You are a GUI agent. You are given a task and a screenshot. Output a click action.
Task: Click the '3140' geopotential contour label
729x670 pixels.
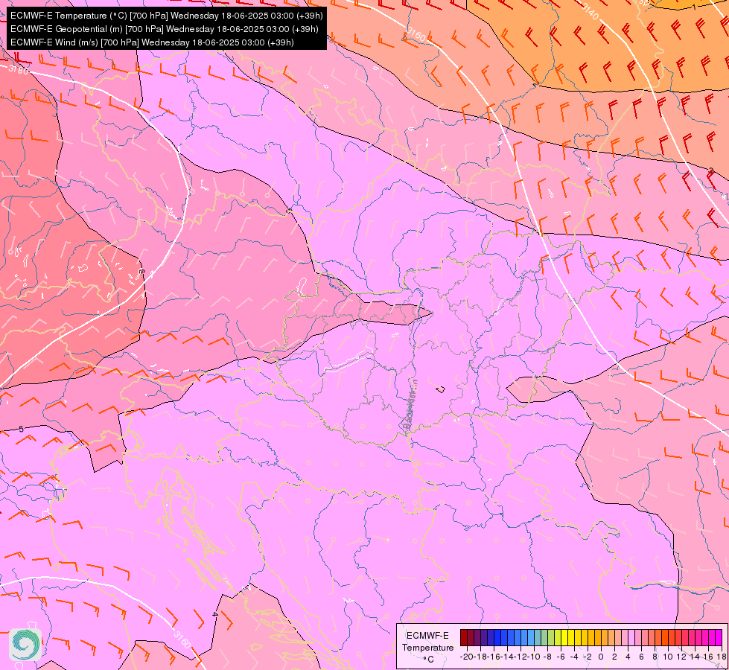pos(590,12)
